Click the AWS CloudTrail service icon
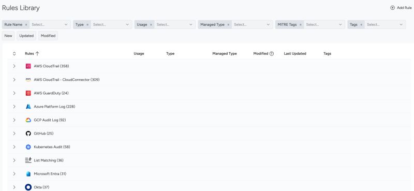 pyautogui.click(x=28, y=66)
